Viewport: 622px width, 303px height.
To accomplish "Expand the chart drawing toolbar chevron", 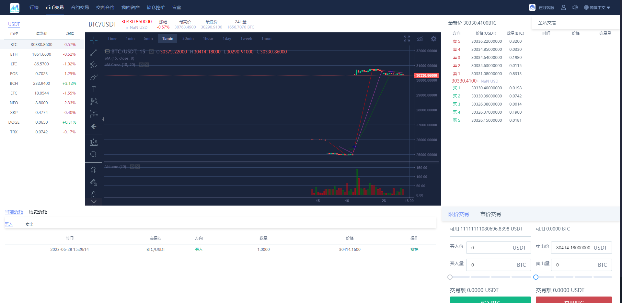I will [x=94, y=202].
